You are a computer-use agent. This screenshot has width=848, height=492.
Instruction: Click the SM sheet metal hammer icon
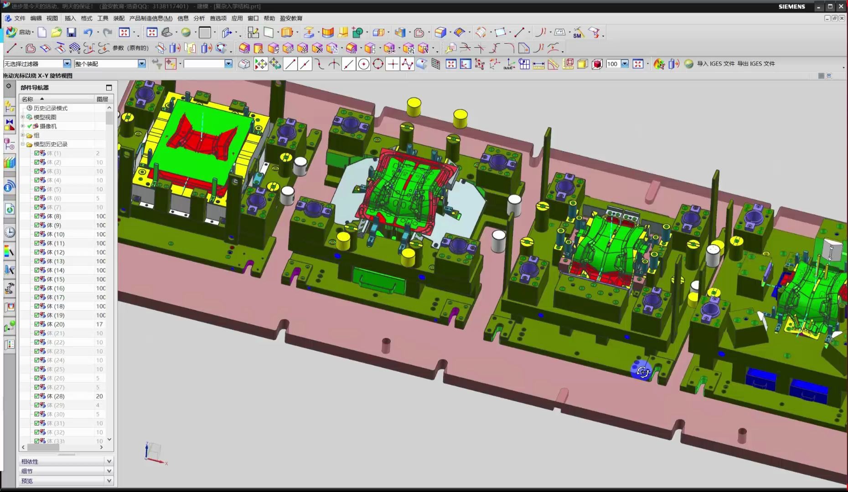click(578, 33)
